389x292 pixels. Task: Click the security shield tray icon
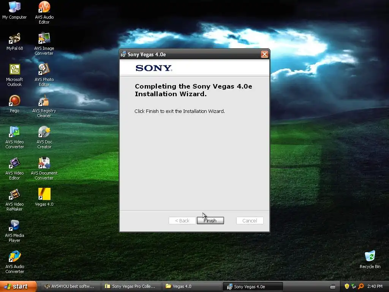(347, 286)
